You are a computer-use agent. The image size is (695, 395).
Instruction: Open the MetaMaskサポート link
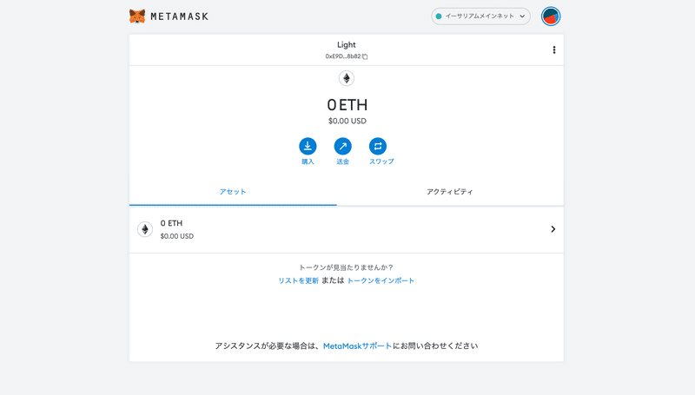tap(357, 346)
